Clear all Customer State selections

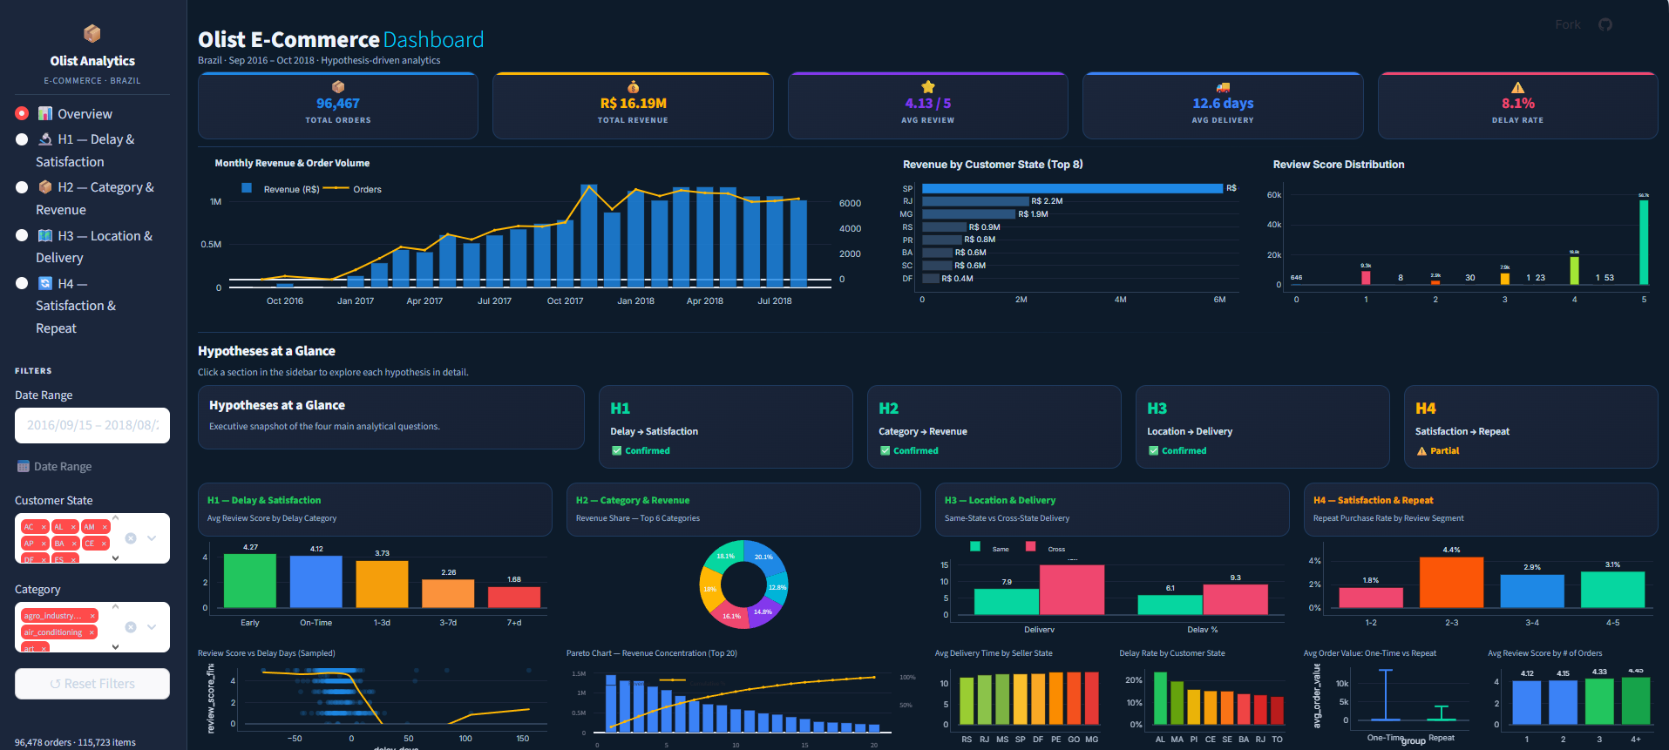[131, 538]
